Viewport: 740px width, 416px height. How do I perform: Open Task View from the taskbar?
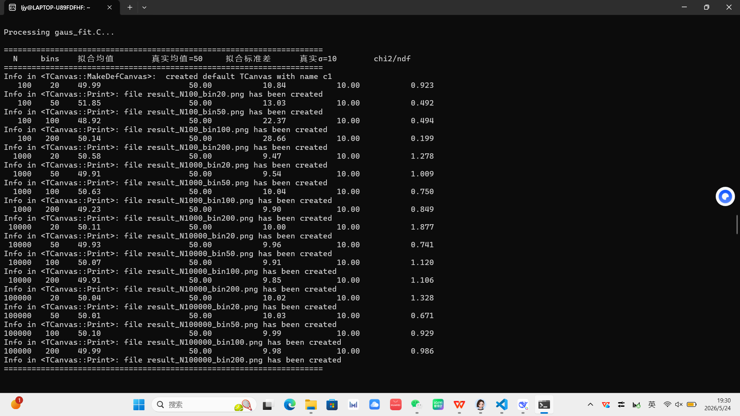pyautogui.click(x=268, y=404)
